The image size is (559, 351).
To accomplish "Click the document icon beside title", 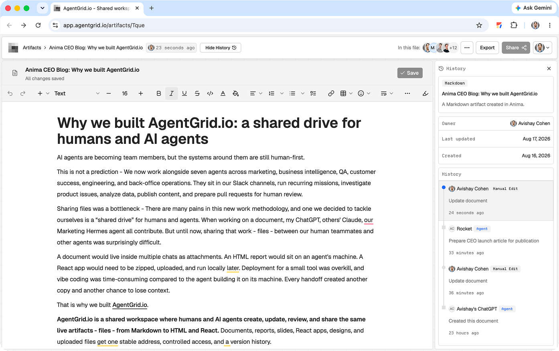I will [x=15, y=73].
